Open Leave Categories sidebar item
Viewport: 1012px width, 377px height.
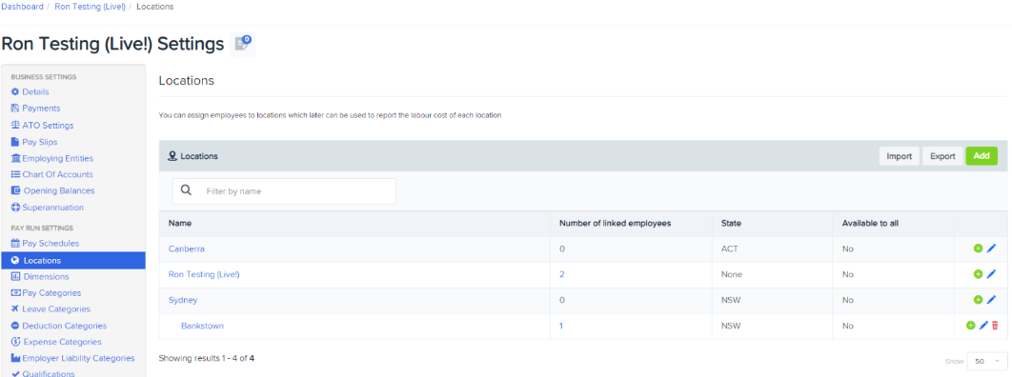tap(51, 309)
